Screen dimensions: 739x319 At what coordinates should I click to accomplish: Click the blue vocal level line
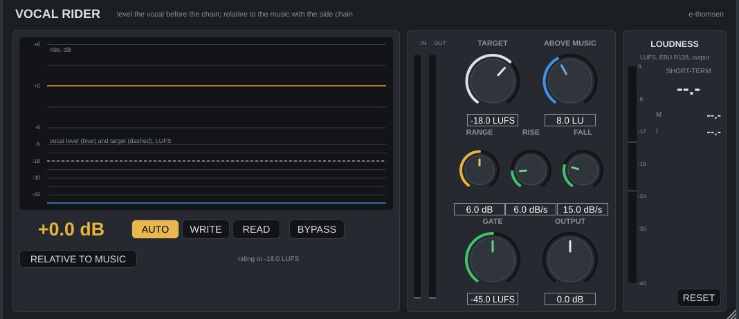coord(217,203)
